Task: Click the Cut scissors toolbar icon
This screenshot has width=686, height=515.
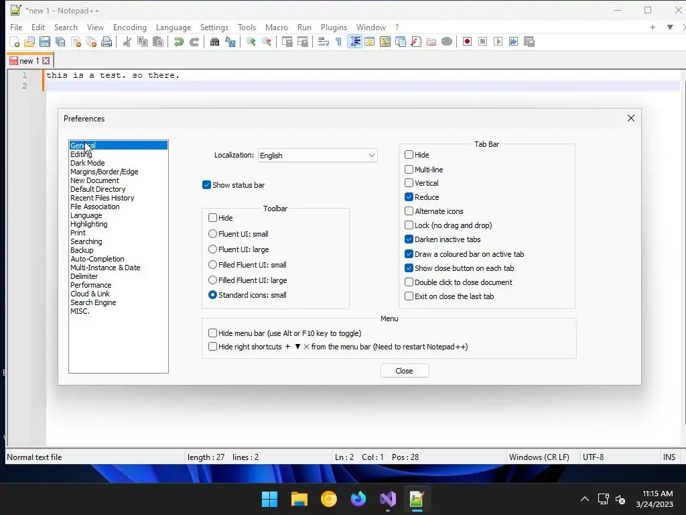Action: tap(127, 42)
